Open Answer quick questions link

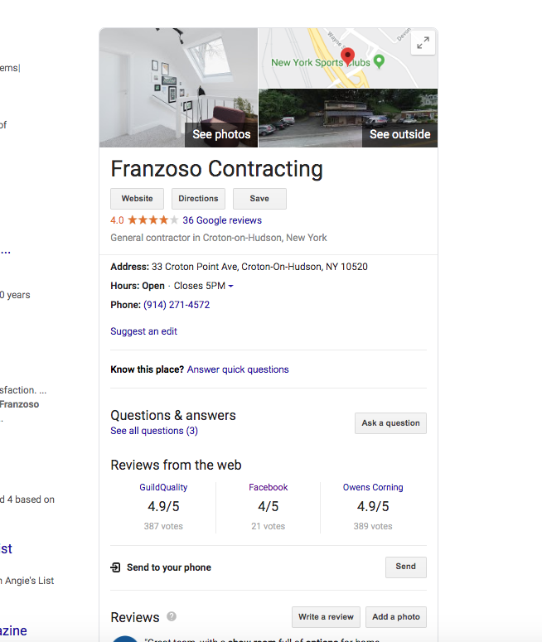238,369
